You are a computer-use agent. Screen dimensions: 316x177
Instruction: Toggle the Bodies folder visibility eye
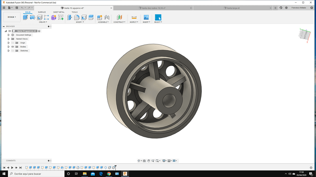tap(13, 47)
